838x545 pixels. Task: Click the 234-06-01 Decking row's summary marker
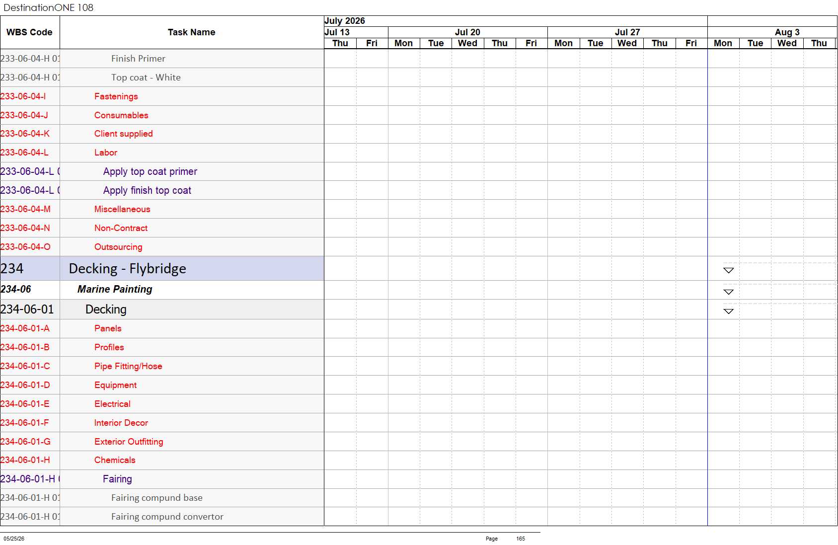tap(728, 311)
